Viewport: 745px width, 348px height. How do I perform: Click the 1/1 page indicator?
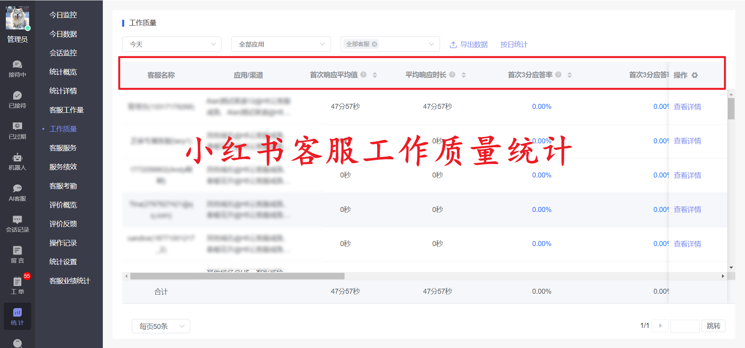pos(645,326)
